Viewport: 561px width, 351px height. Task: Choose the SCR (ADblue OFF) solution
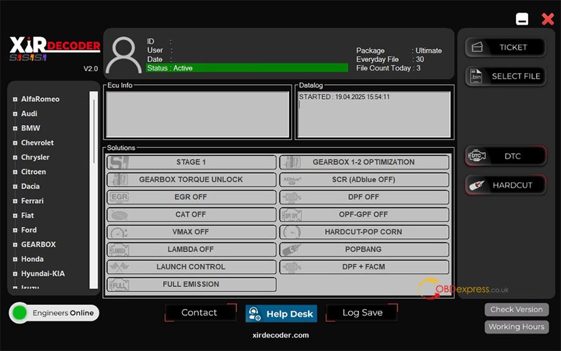coord(364,180)
